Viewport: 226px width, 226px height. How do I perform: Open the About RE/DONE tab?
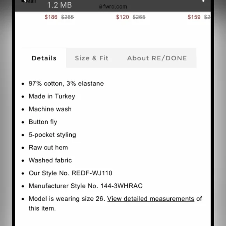pyautogui.click(x=157, y=58)
